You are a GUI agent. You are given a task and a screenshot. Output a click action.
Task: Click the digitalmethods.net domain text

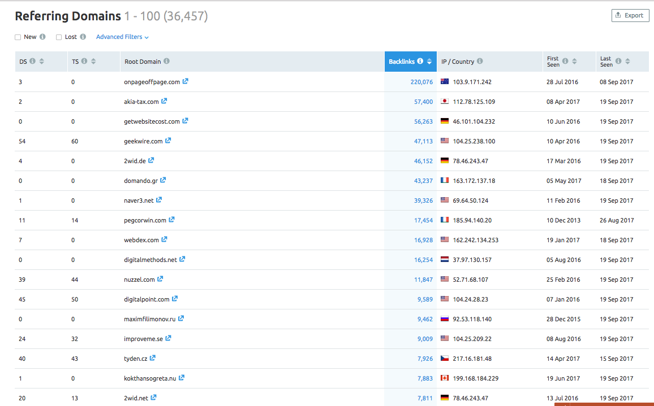point(150,260)
